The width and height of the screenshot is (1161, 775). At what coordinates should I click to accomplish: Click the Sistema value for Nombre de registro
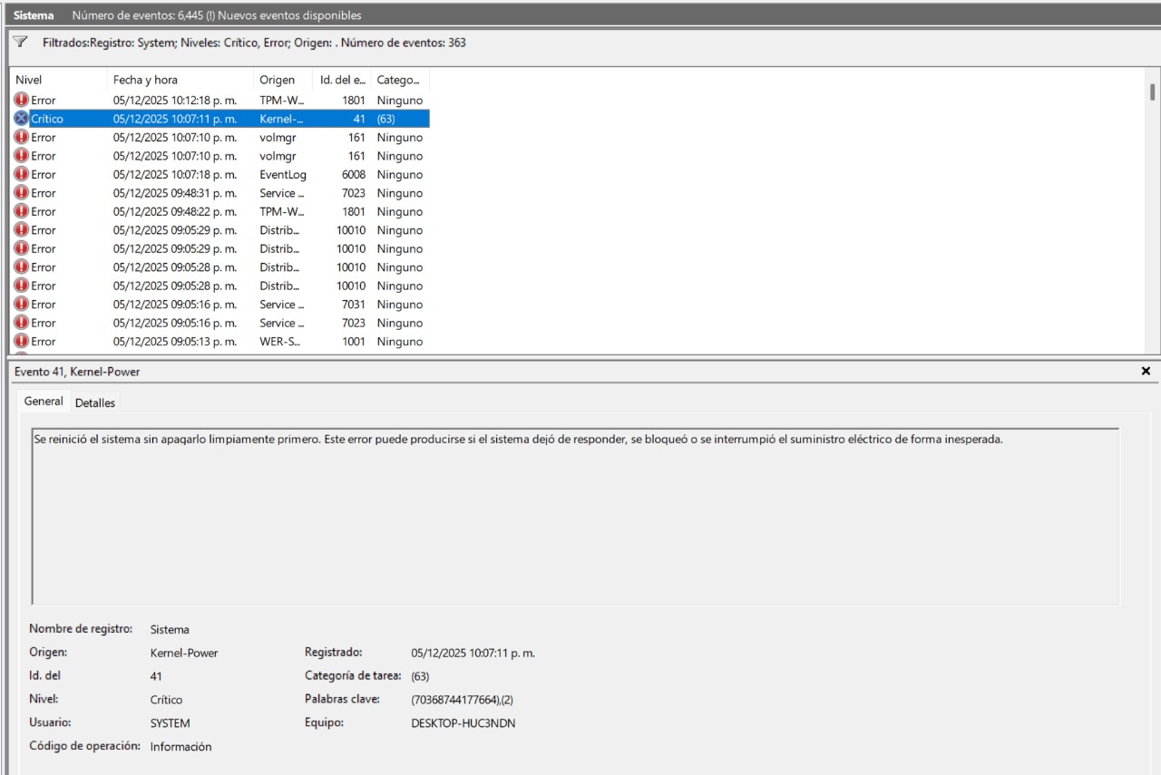170,629
